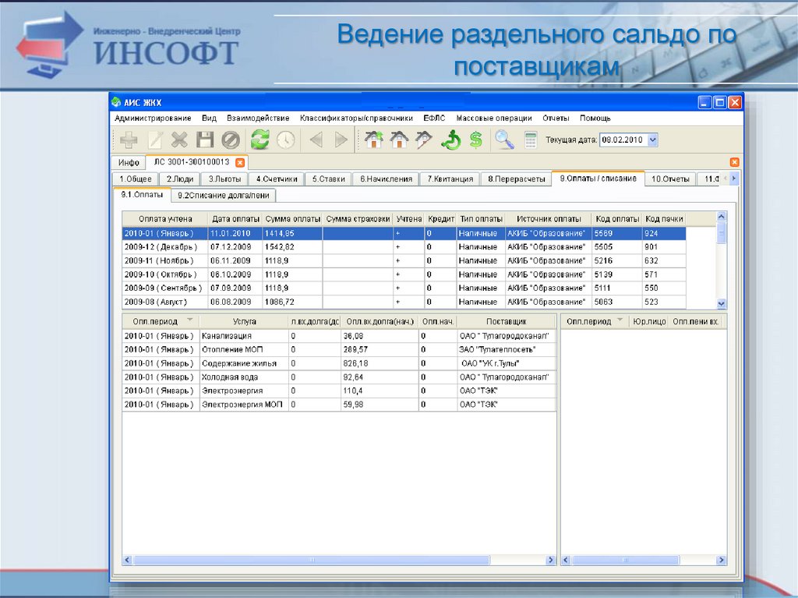Go forward with the right arrow icon

click(341, 140)
